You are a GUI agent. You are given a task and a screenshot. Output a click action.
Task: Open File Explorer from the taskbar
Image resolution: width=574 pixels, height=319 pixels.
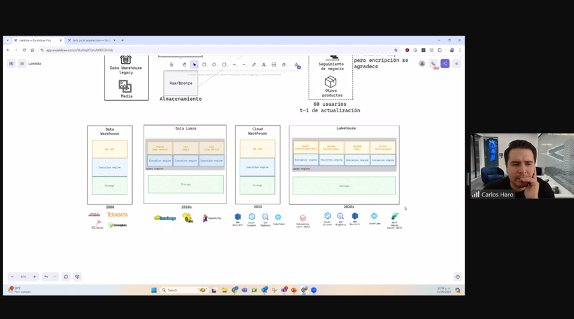click(224, 290)
